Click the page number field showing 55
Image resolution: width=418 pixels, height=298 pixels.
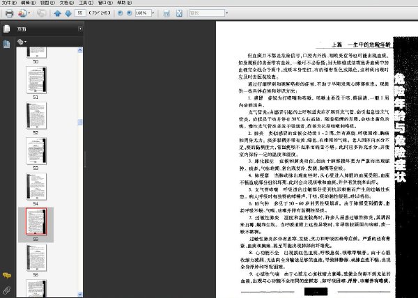[x=80, y=13]
